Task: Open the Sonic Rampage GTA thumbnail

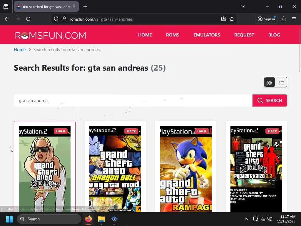Action: click(186, 169)
